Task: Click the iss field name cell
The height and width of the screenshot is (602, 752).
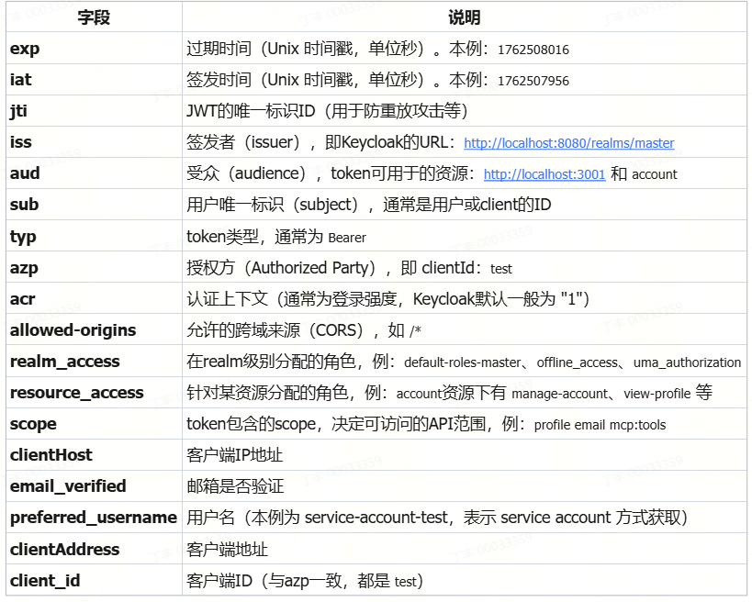Action: coord(20,142)
